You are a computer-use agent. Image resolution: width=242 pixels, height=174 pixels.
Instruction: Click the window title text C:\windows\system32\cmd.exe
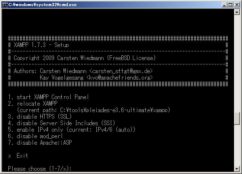pos(43,5)
